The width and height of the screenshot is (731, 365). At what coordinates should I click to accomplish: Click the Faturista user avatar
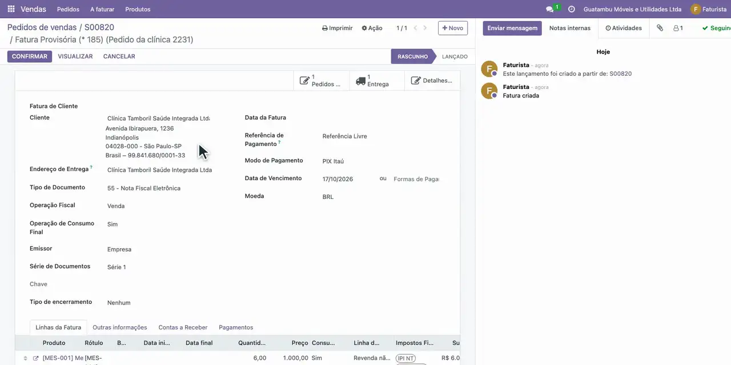(696, 9)
